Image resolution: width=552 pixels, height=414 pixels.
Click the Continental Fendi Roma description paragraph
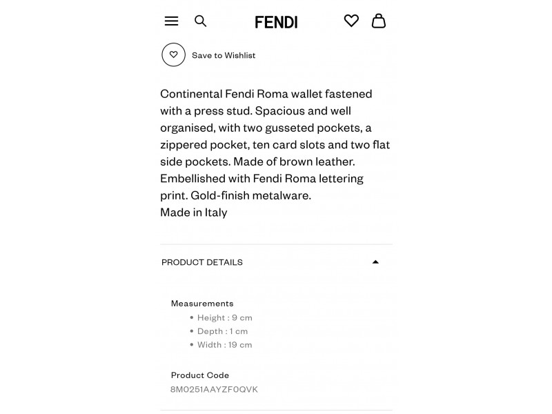coord(275,145)
